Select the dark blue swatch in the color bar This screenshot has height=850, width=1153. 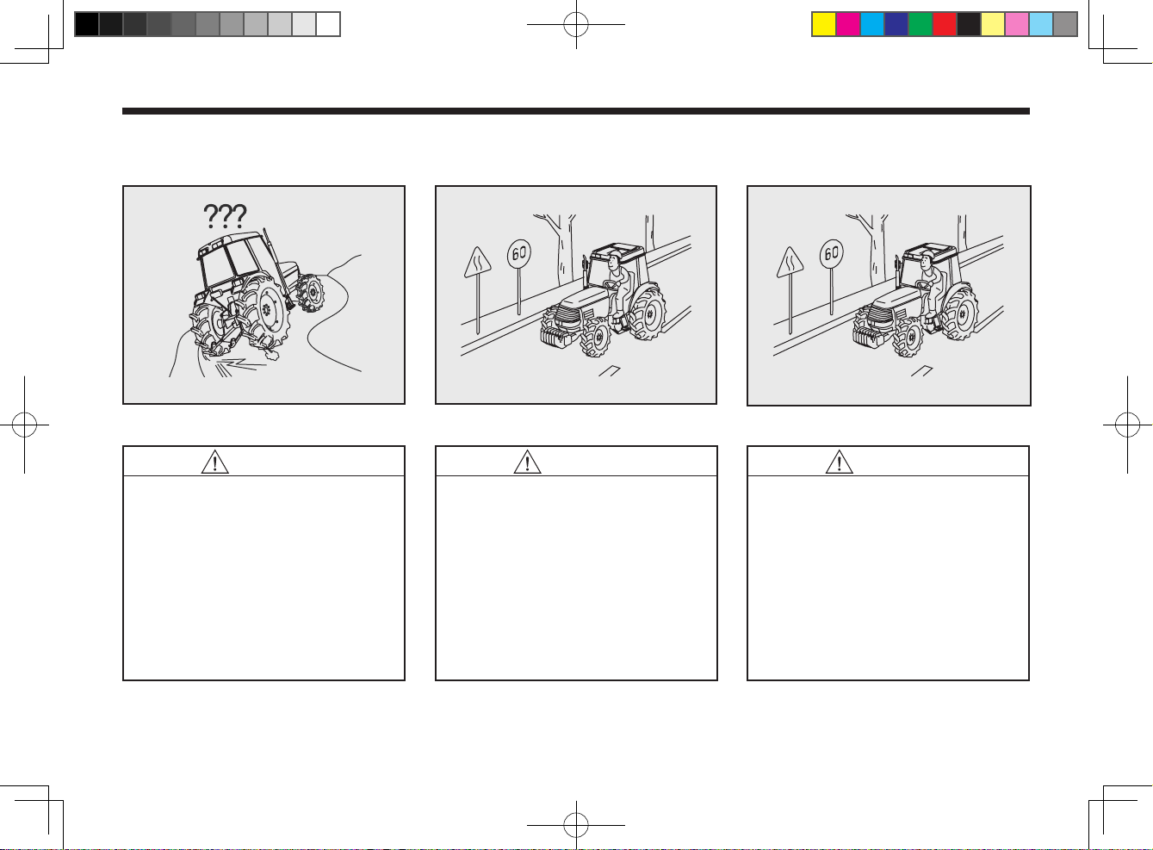(896, 24)
